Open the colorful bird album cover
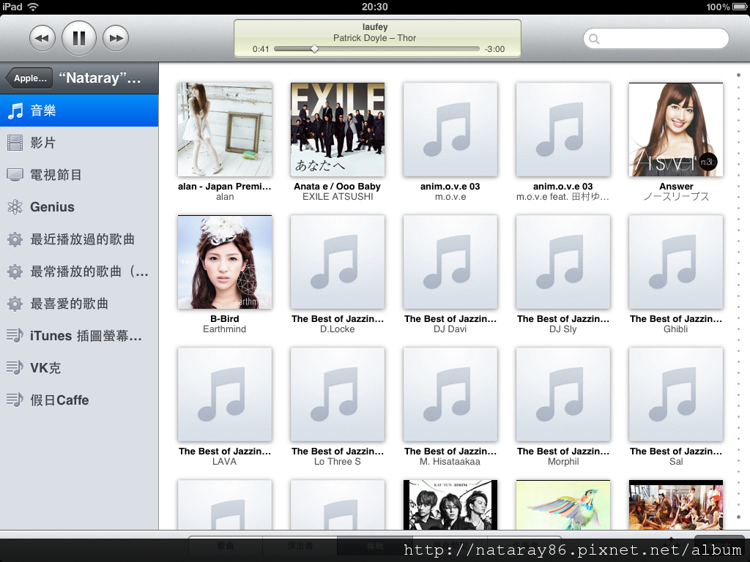This screenshot has height=562, width=750. (563, 505)
